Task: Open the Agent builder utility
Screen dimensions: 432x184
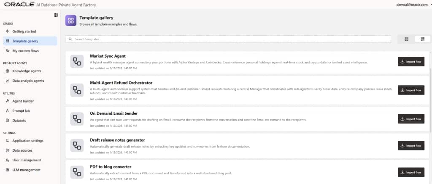Action: coord(23,101)
